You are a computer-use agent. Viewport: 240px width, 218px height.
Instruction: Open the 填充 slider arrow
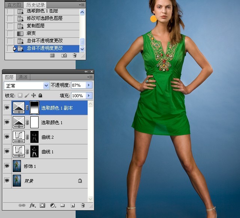tap(89, 96)
